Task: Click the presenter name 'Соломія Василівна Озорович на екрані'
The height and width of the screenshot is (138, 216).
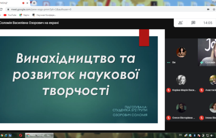Action: point(29,23)
